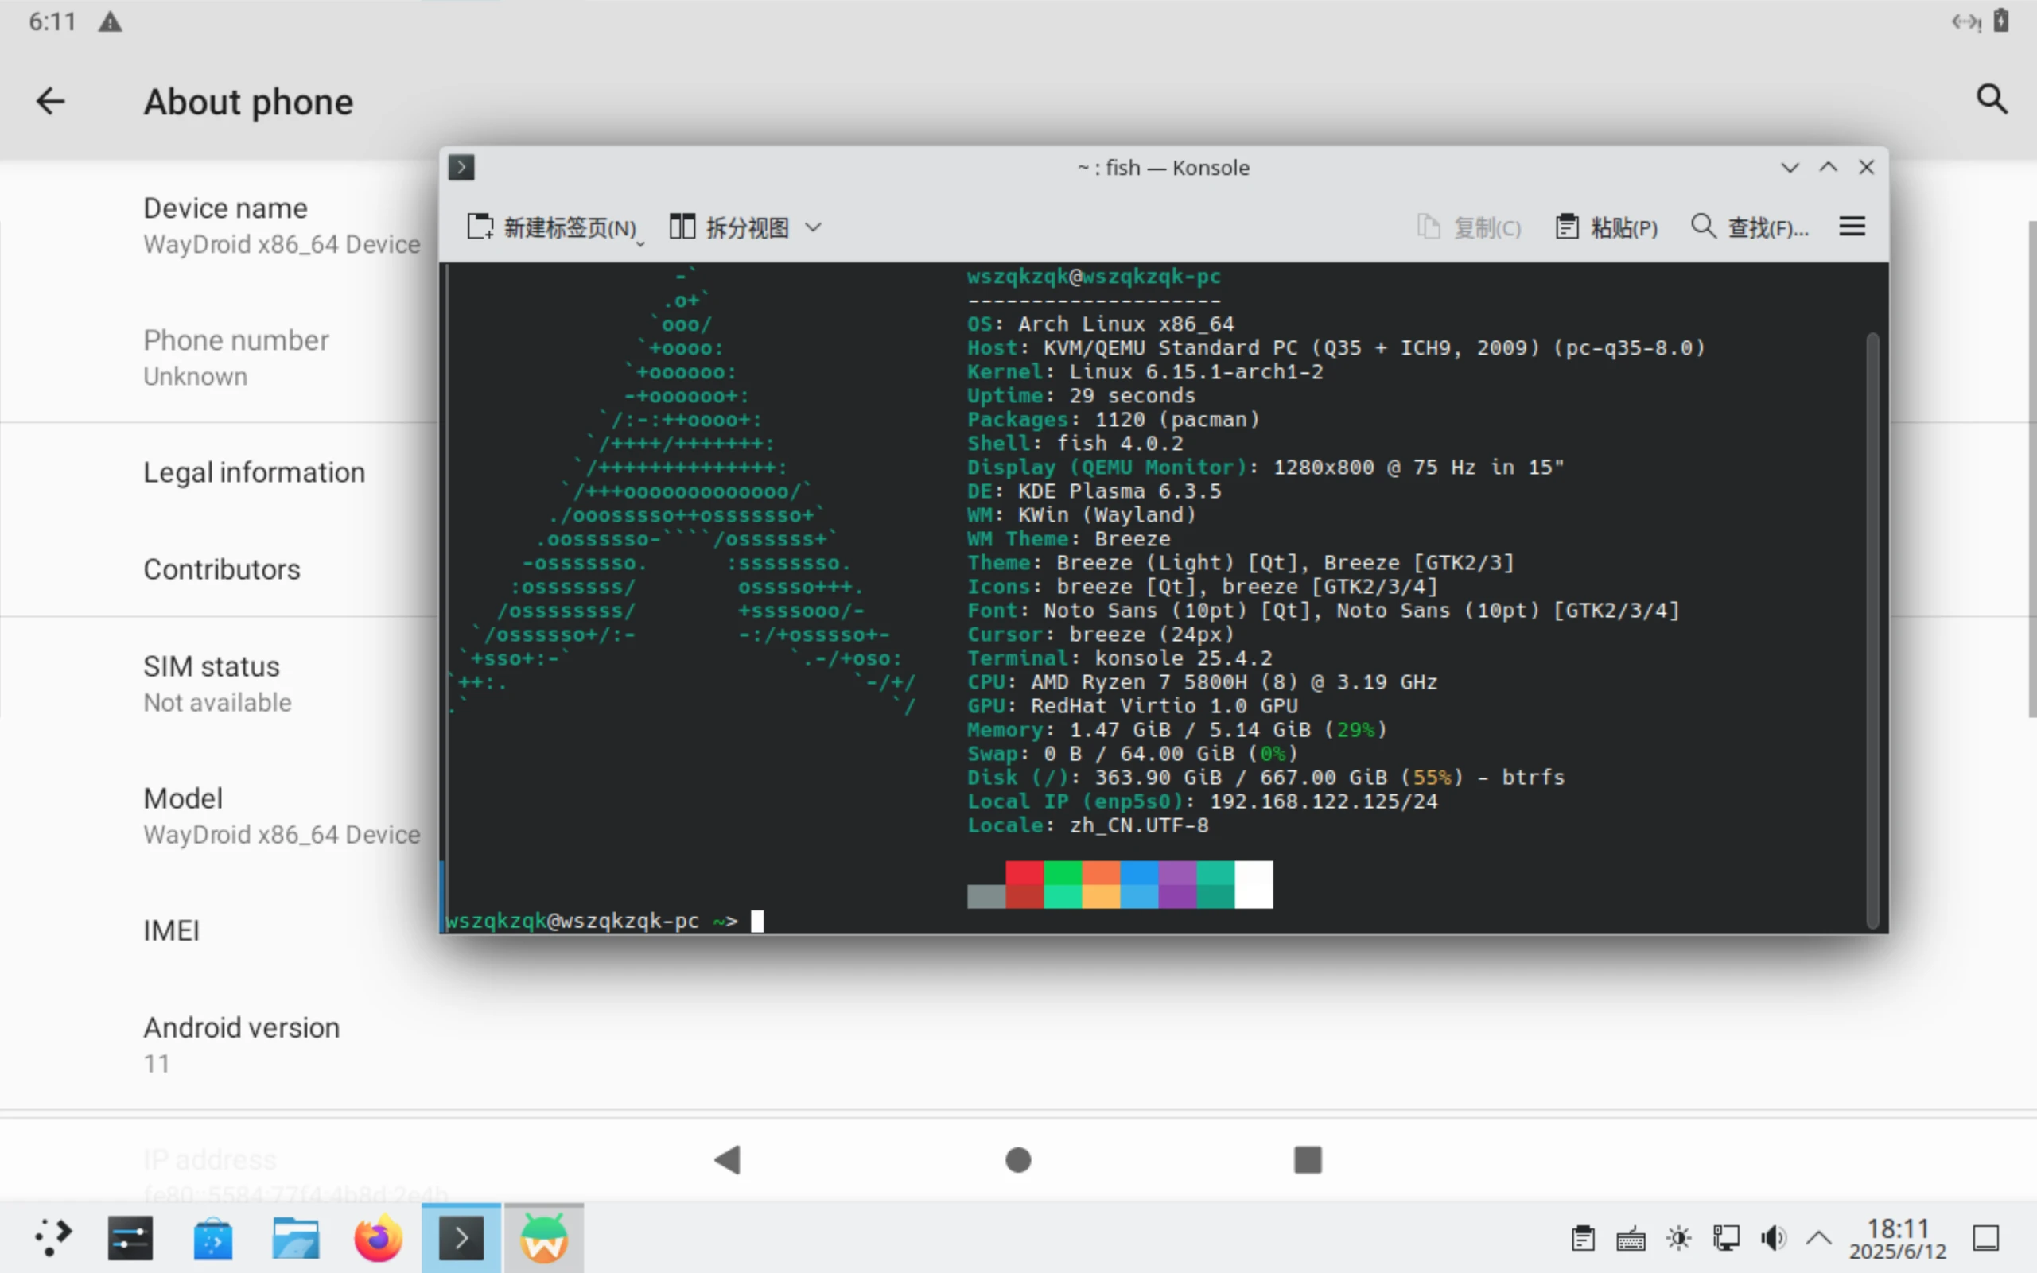Screen dimensions: 2037x1273
Task: Minimize Konsole window with down chevron
Action: pos(1790,168)
